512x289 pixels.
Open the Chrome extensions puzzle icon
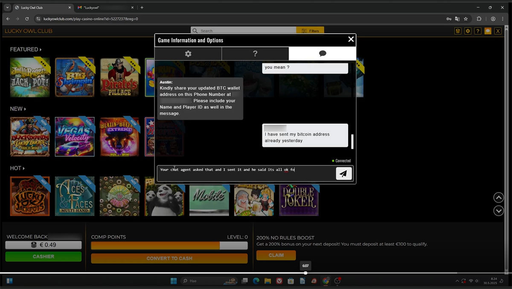479,19
